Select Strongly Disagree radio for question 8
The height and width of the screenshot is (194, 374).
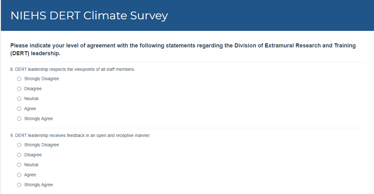(x=19, y=79)
